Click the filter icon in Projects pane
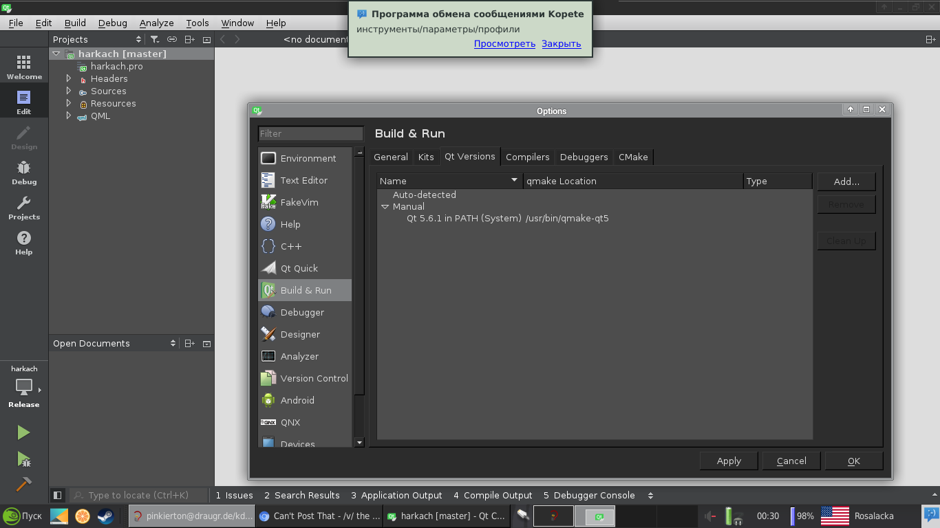The height and width of the screenshot is (528, 940). coord(155,39)
